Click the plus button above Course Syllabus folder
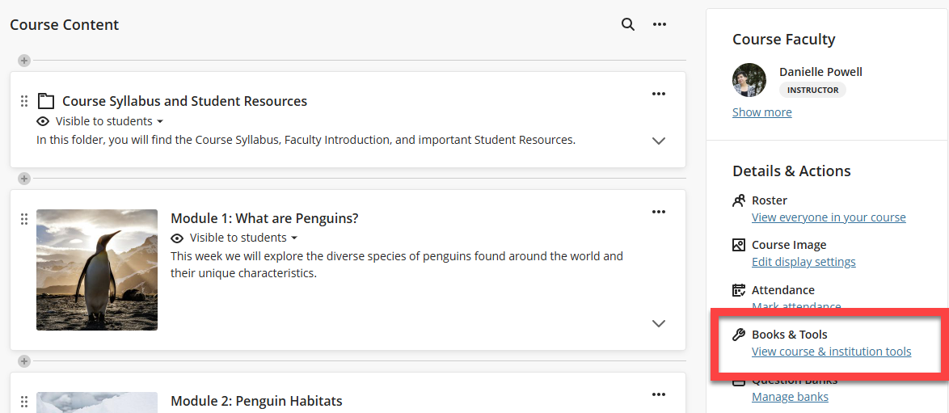This screenshot has width=949, height=413. [x=24, y=61]
